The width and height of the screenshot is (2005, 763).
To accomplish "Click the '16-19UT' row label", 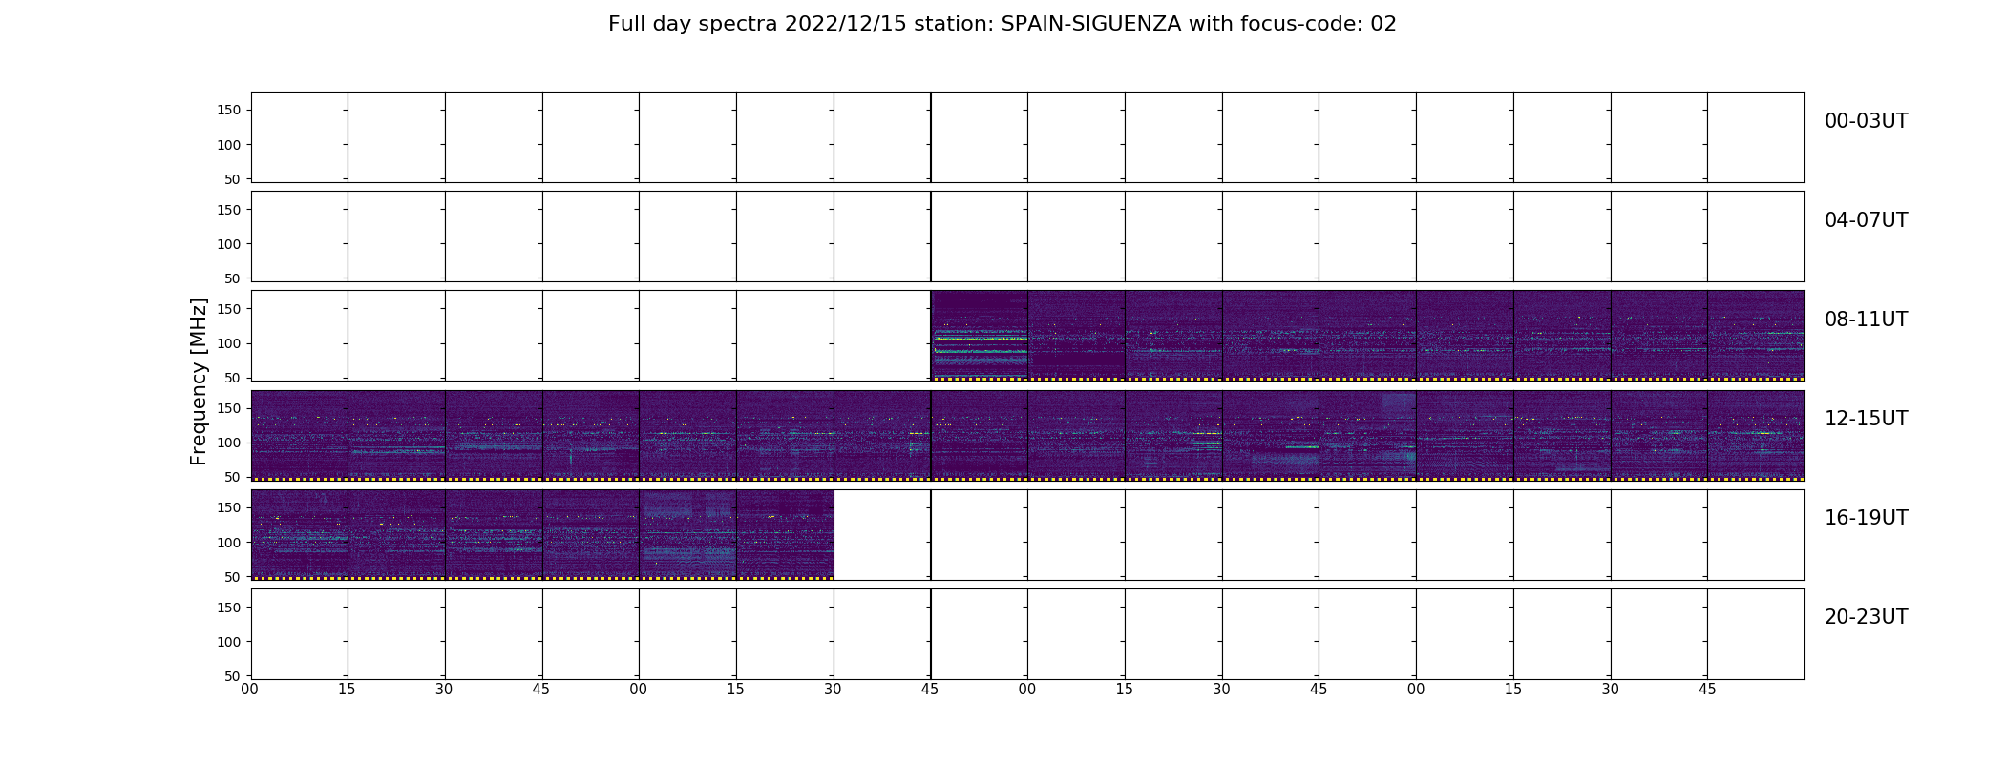I will pos(1866,518).
